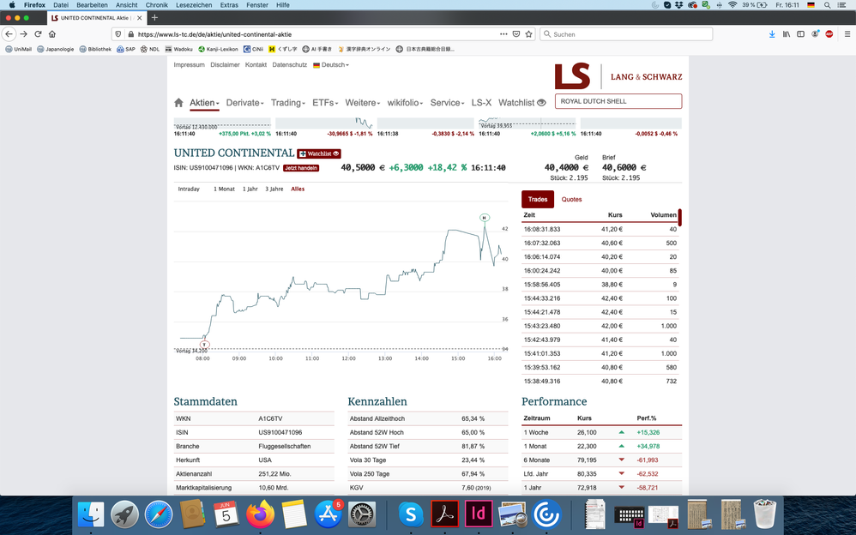This screenshot has height=535, width=856.
Task: Open the Wadoku bookmark
Action: pos(178,49)
